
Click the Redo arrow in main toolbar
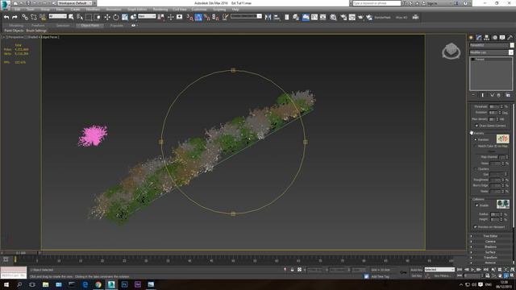pyautogui.click(x=15, y=17)
